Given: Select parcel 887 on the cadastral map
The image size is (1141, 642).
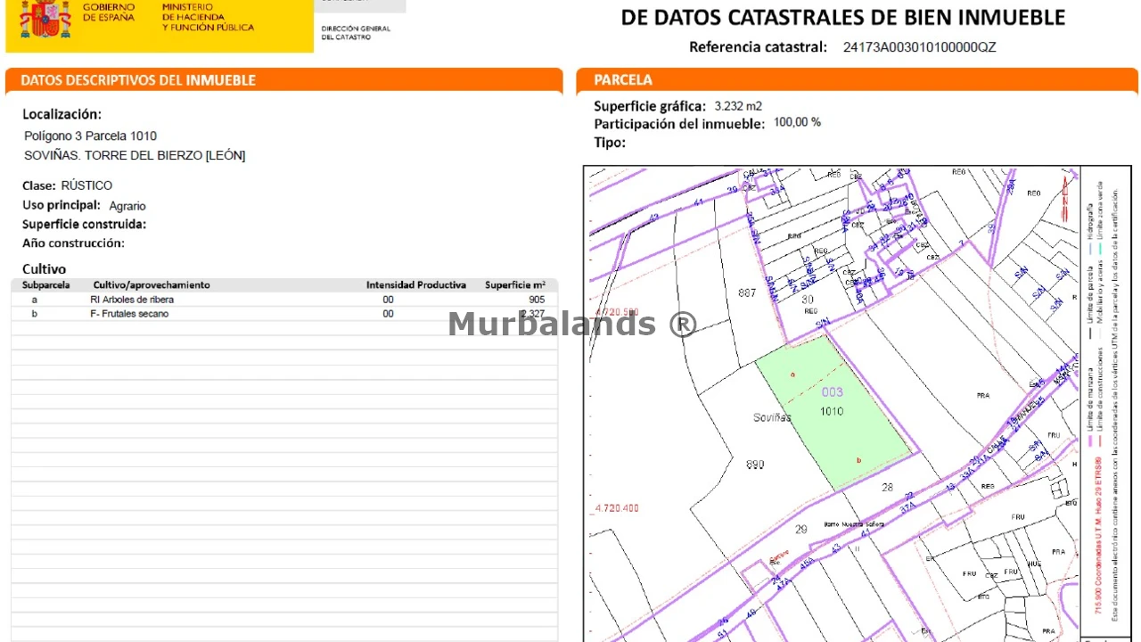Looking at the screenshot, I should [747, 293].
